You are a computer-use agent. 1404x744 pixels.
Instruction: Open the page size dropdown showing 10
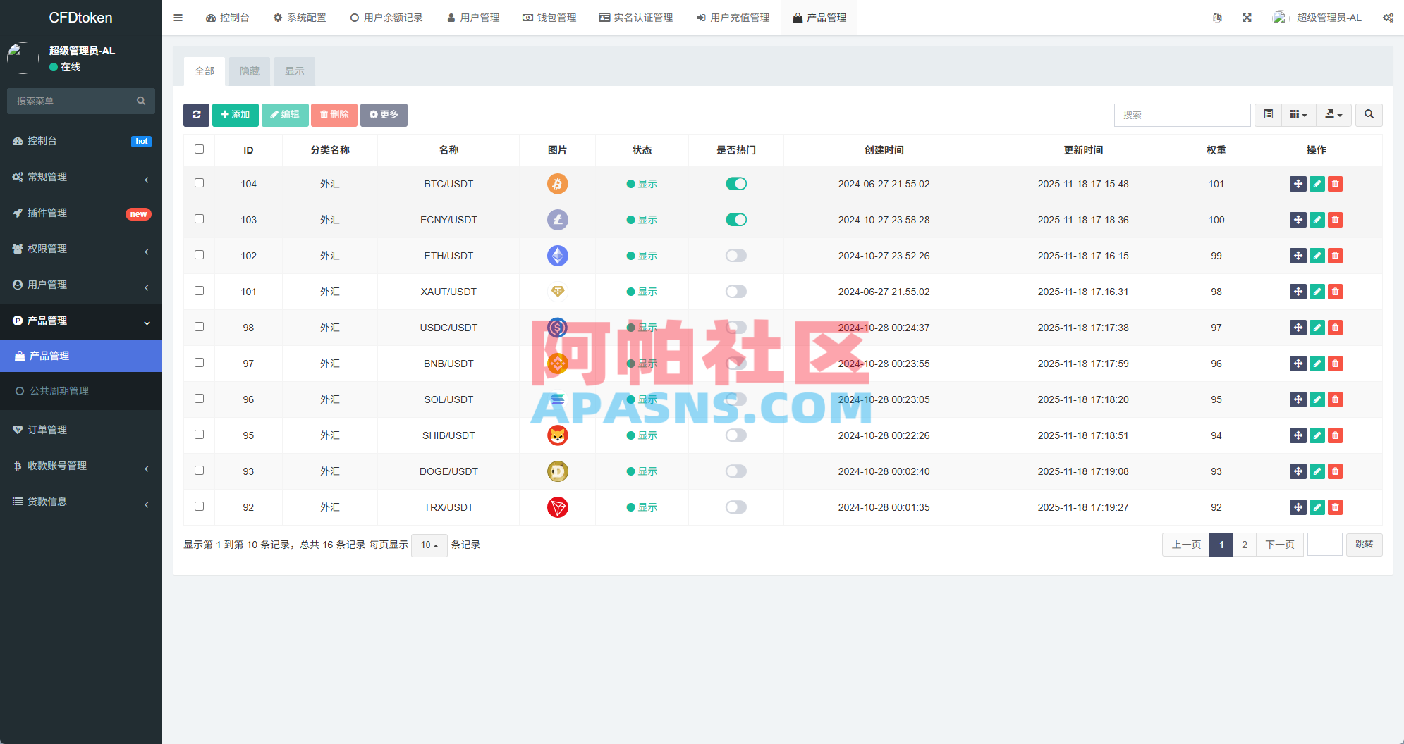point(429,545)
